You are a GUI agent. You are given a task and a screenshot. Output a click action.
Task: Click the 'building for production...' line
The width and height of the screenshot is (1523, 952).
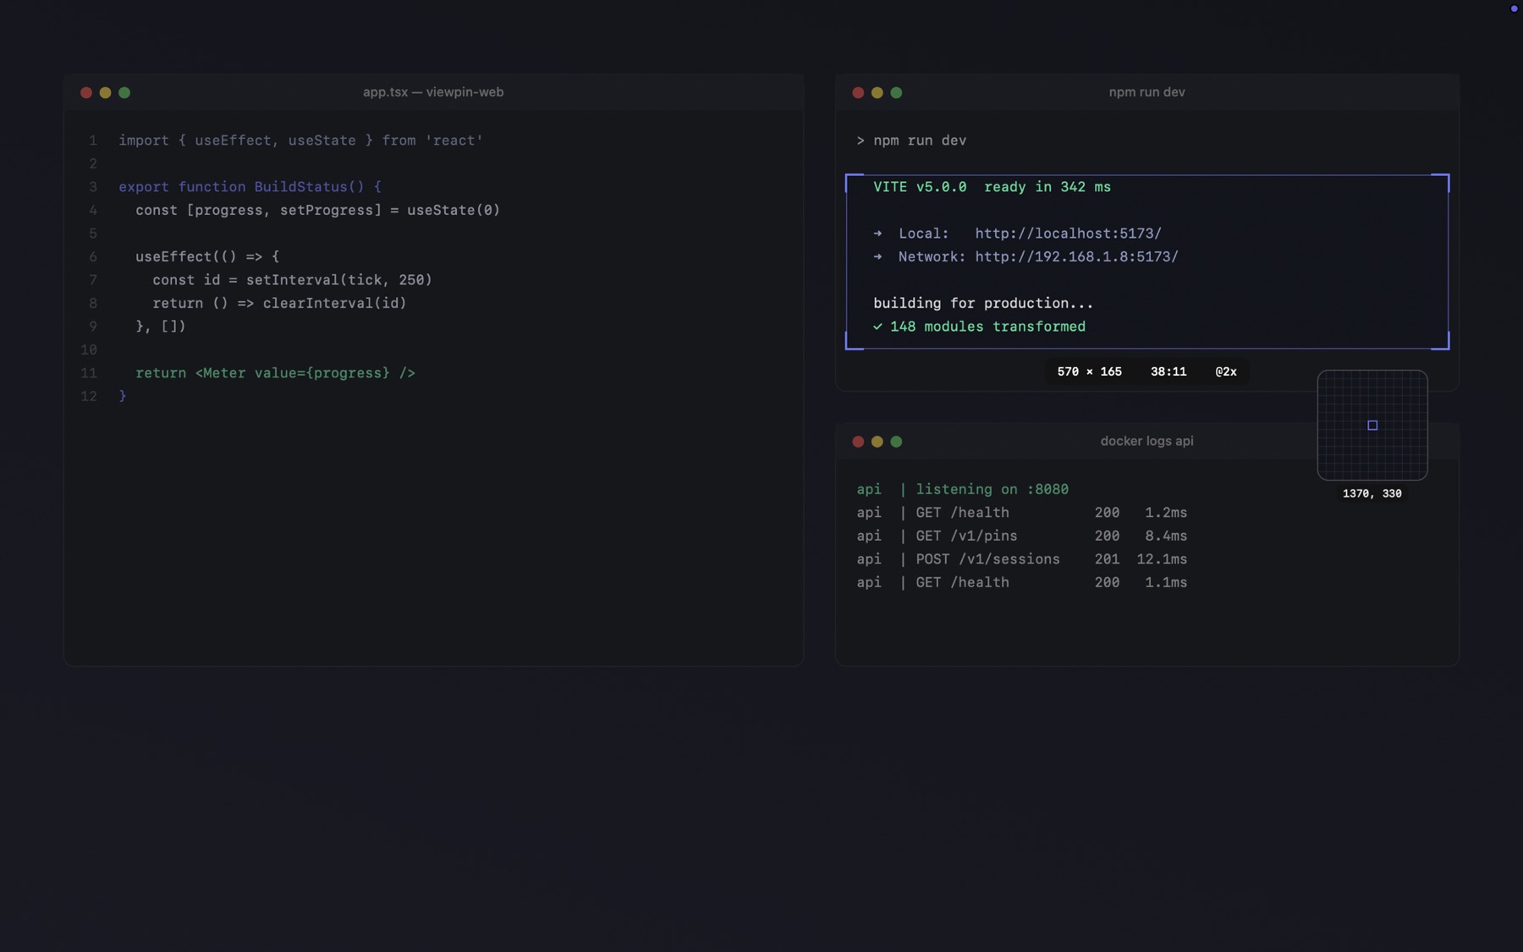(x=983, y=303)
